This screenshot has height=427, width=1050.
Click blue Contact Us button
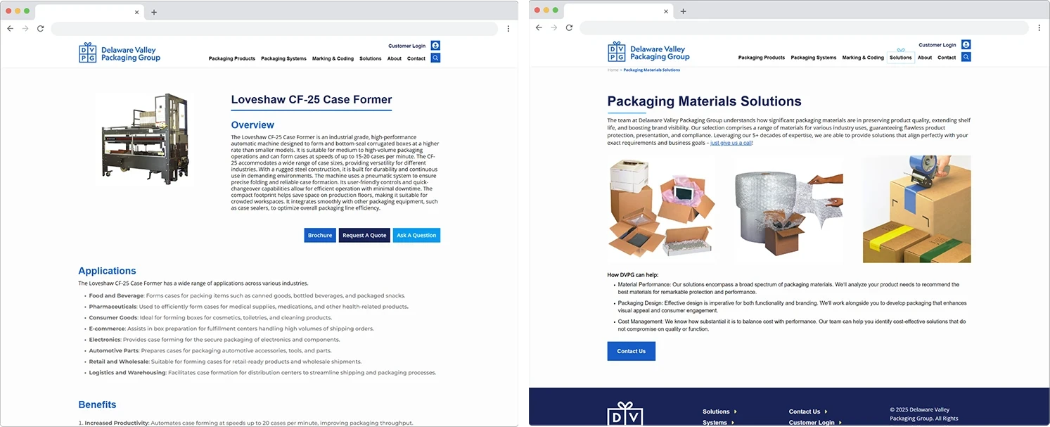pos(631,351)
